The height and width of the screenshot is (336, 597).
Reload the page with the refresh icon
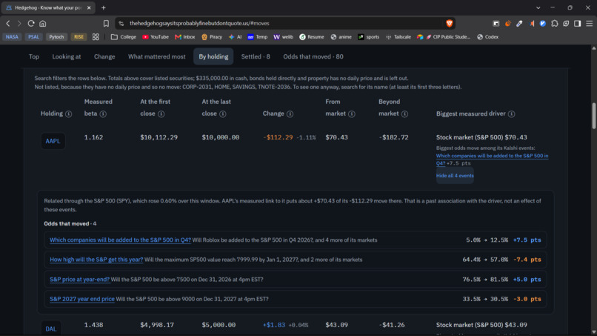pos(31,23)
